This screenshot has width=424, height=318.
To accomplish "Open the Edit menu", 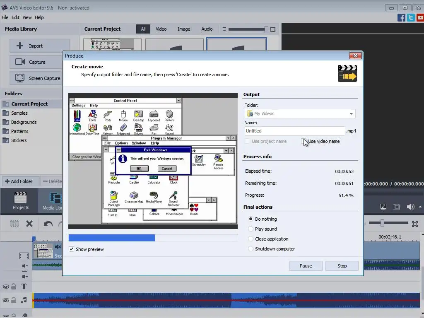I will point(15,17).
